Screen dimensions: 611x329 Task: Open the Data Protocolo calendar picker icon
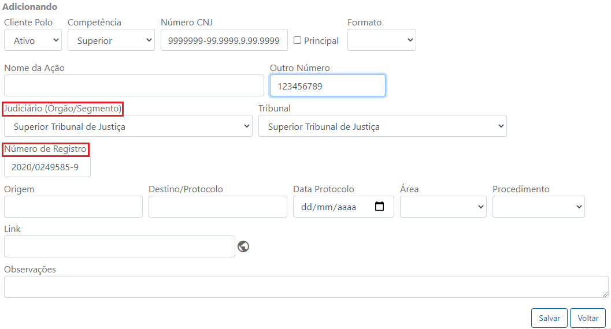[379, 206]
